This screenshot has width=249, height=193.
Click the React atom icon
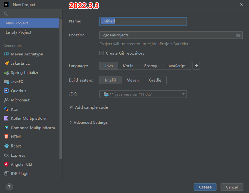pyautogui.click(x=6, y=146)
